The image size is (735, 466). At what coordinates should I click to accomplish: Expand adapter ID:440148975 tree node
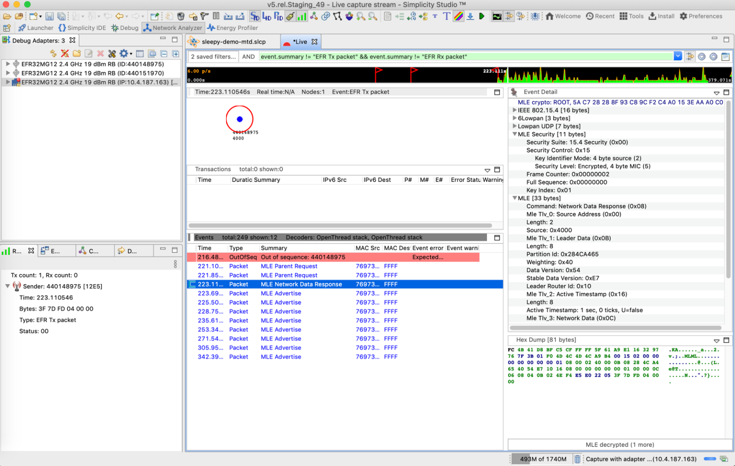pyautogui.click(x=7, y=64)
